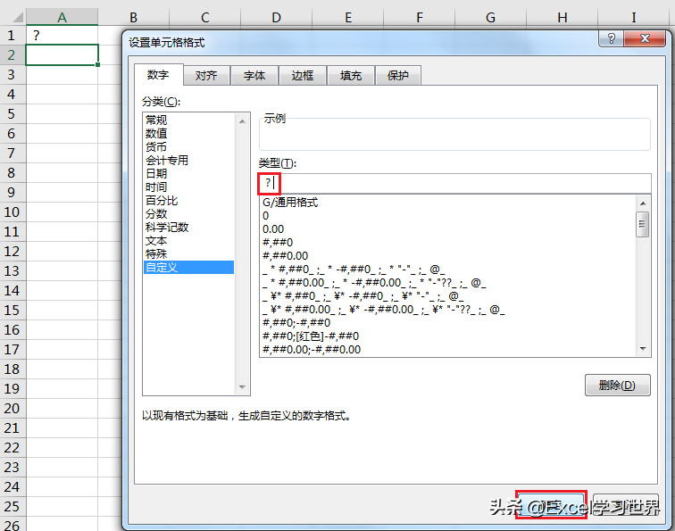
Task: Pick 科学记数 category
Action: pyautogui.click(x=189, y=228)
